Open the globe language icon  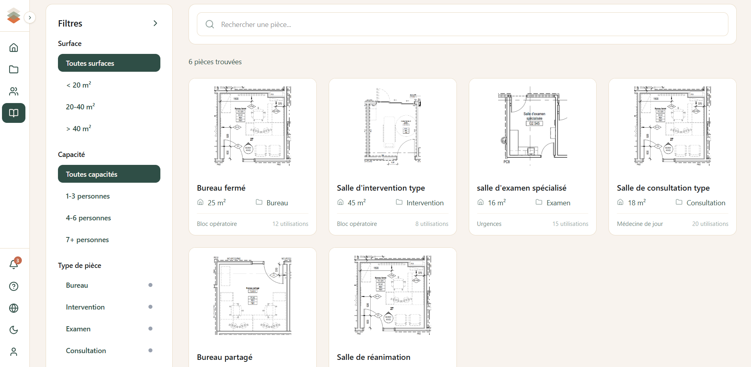(13, 308)
